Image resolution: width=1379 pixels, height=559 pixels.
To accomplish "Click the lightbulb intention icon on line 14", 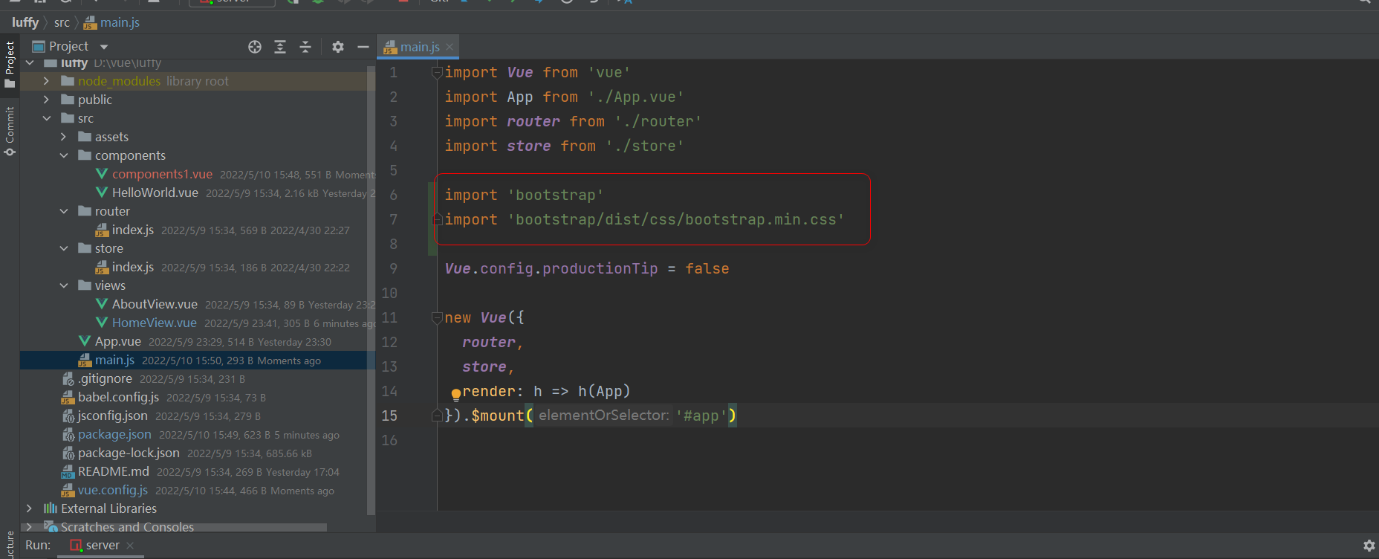I will (455, 395).
